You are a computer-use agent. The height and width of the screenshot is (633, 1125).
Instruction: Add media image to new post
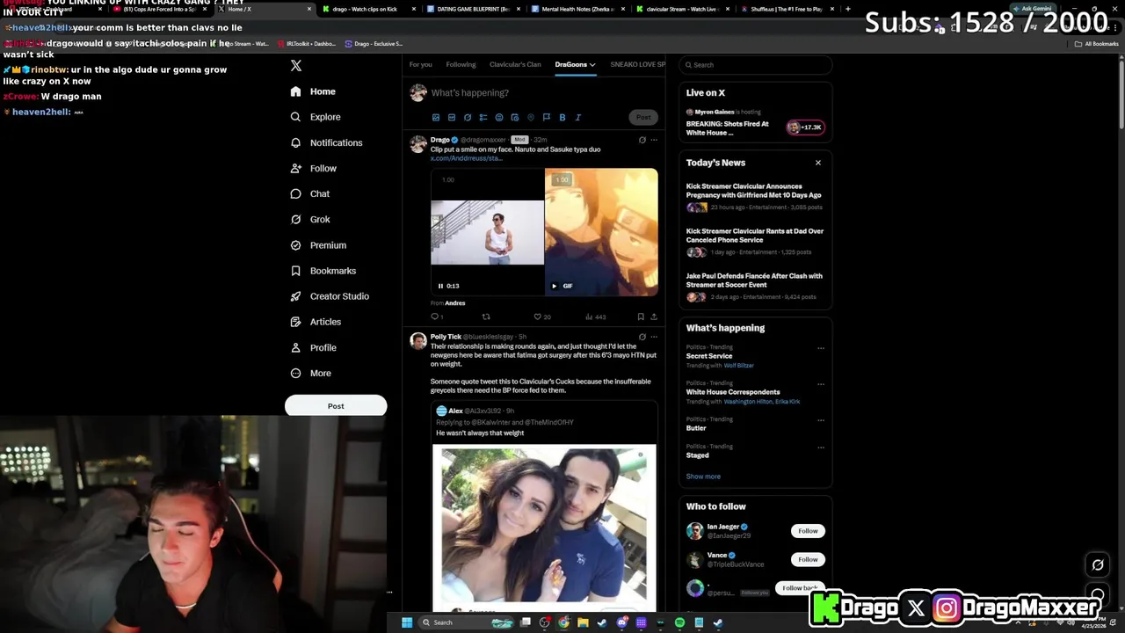pyautogui.click(x=436, y=117)
